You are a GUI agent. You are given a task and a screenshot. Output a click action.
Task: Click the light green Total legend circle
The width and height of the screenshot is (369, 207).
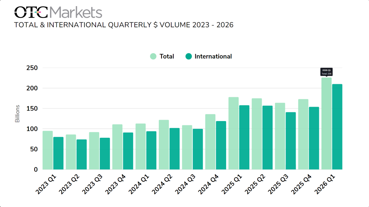(x=153, y=57)
